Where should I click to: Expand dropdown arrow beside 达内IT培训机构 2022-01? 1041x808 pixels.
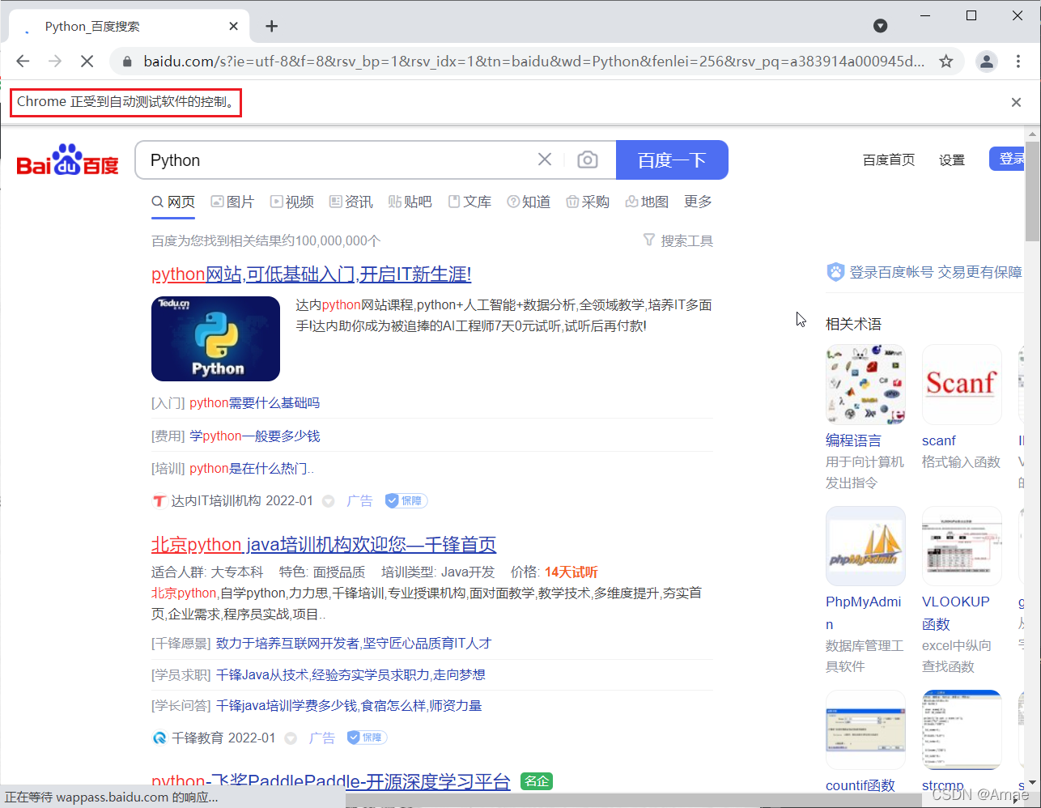point(329,501)
